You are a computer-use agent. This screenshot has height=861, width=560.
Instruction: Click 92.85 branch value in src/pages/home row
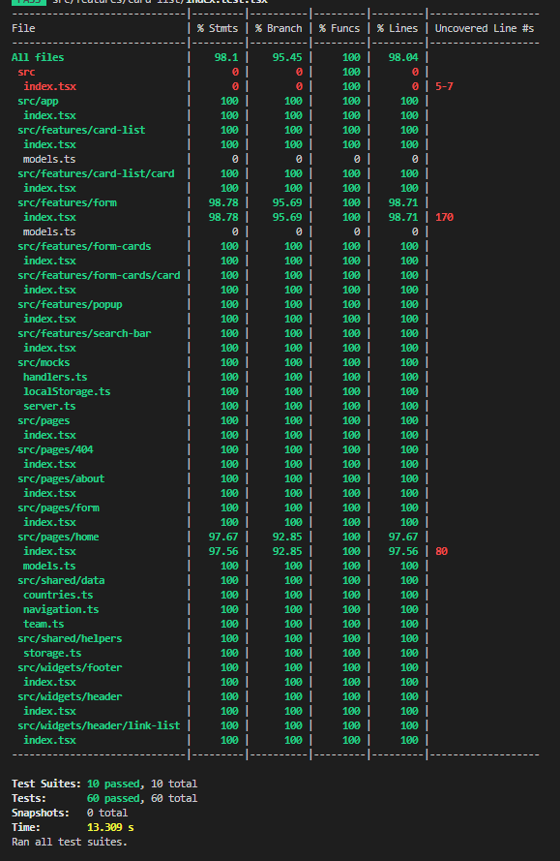[287, 537]
